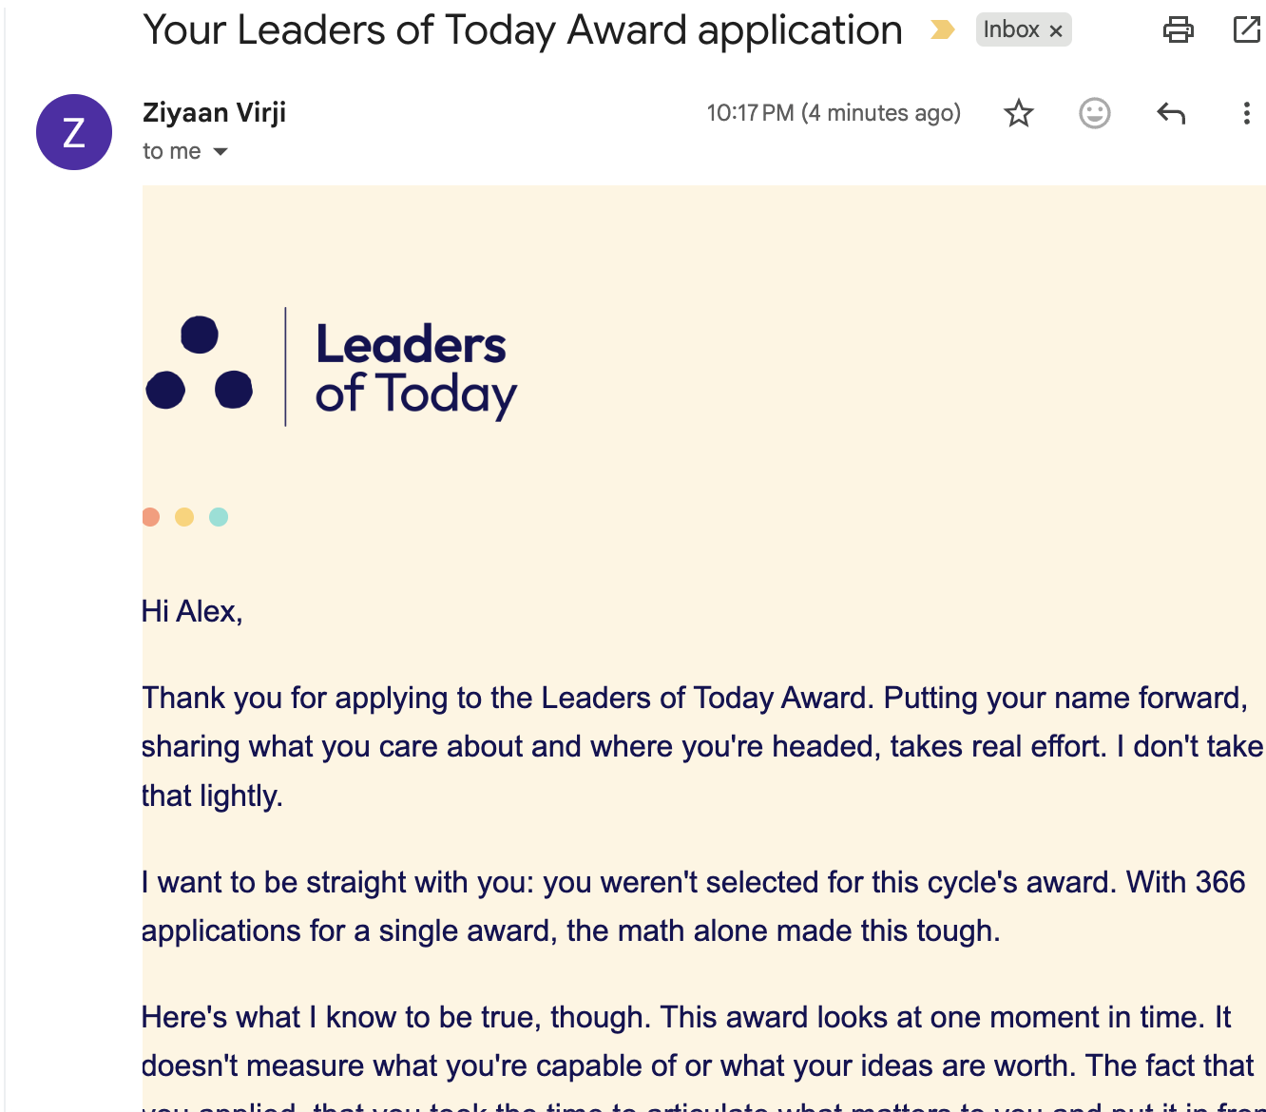Open email in new window
Viewport: 1266px width, 1112px height.
(1245, 30)
